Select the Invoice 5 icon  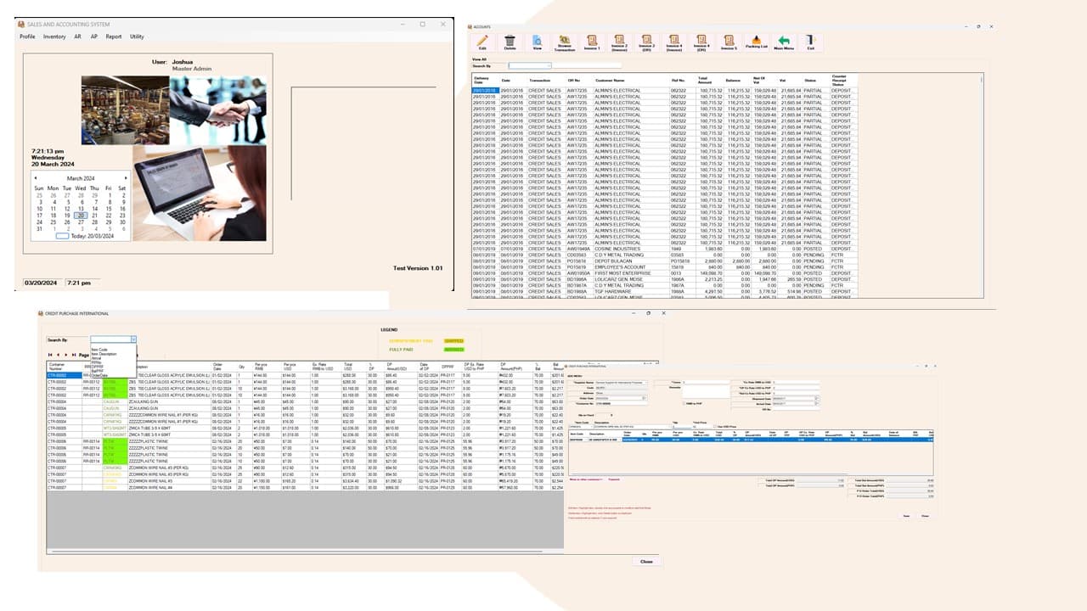(x=729, y=38)
